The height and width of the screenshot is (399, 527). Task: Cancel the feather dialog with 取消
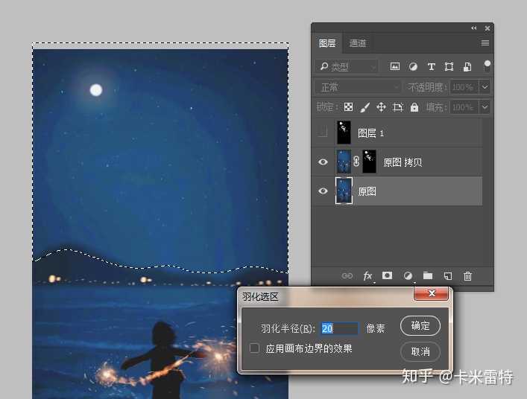tap(420, 351)
